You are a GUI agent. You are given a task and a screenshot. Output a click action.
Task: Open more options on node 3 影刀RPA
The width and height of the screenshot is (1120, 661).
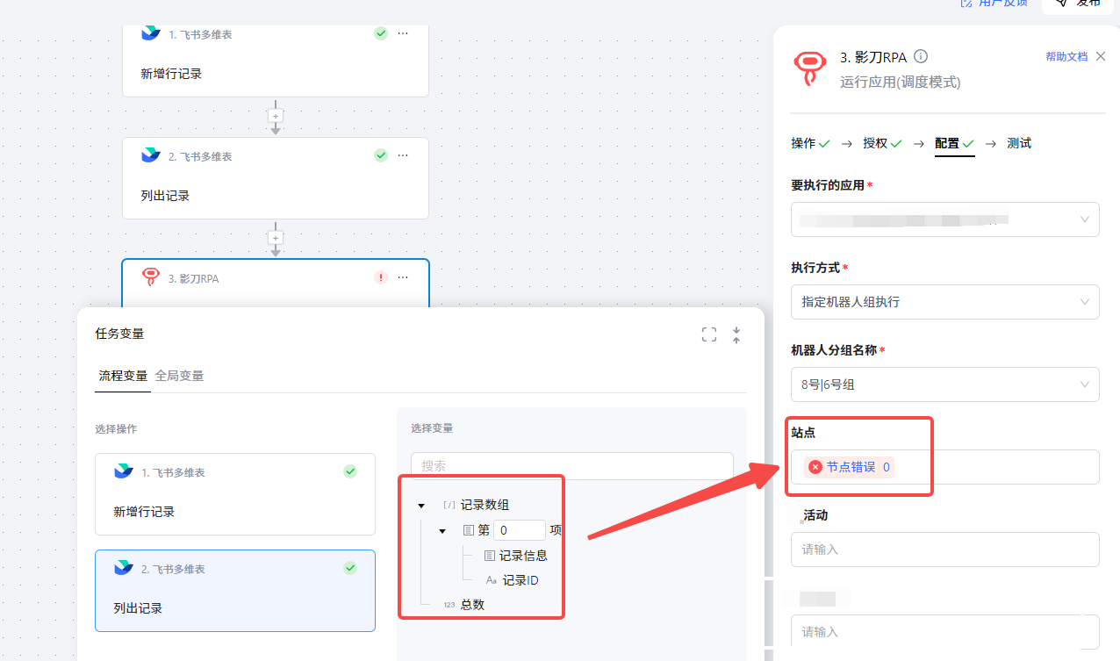[403, 277]
